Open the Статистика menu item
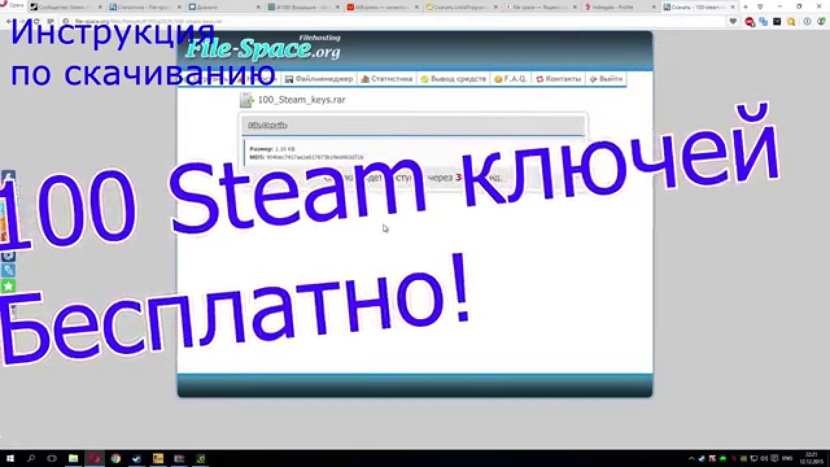This screenshot has width=830, height=467. [x=387, y=79]
